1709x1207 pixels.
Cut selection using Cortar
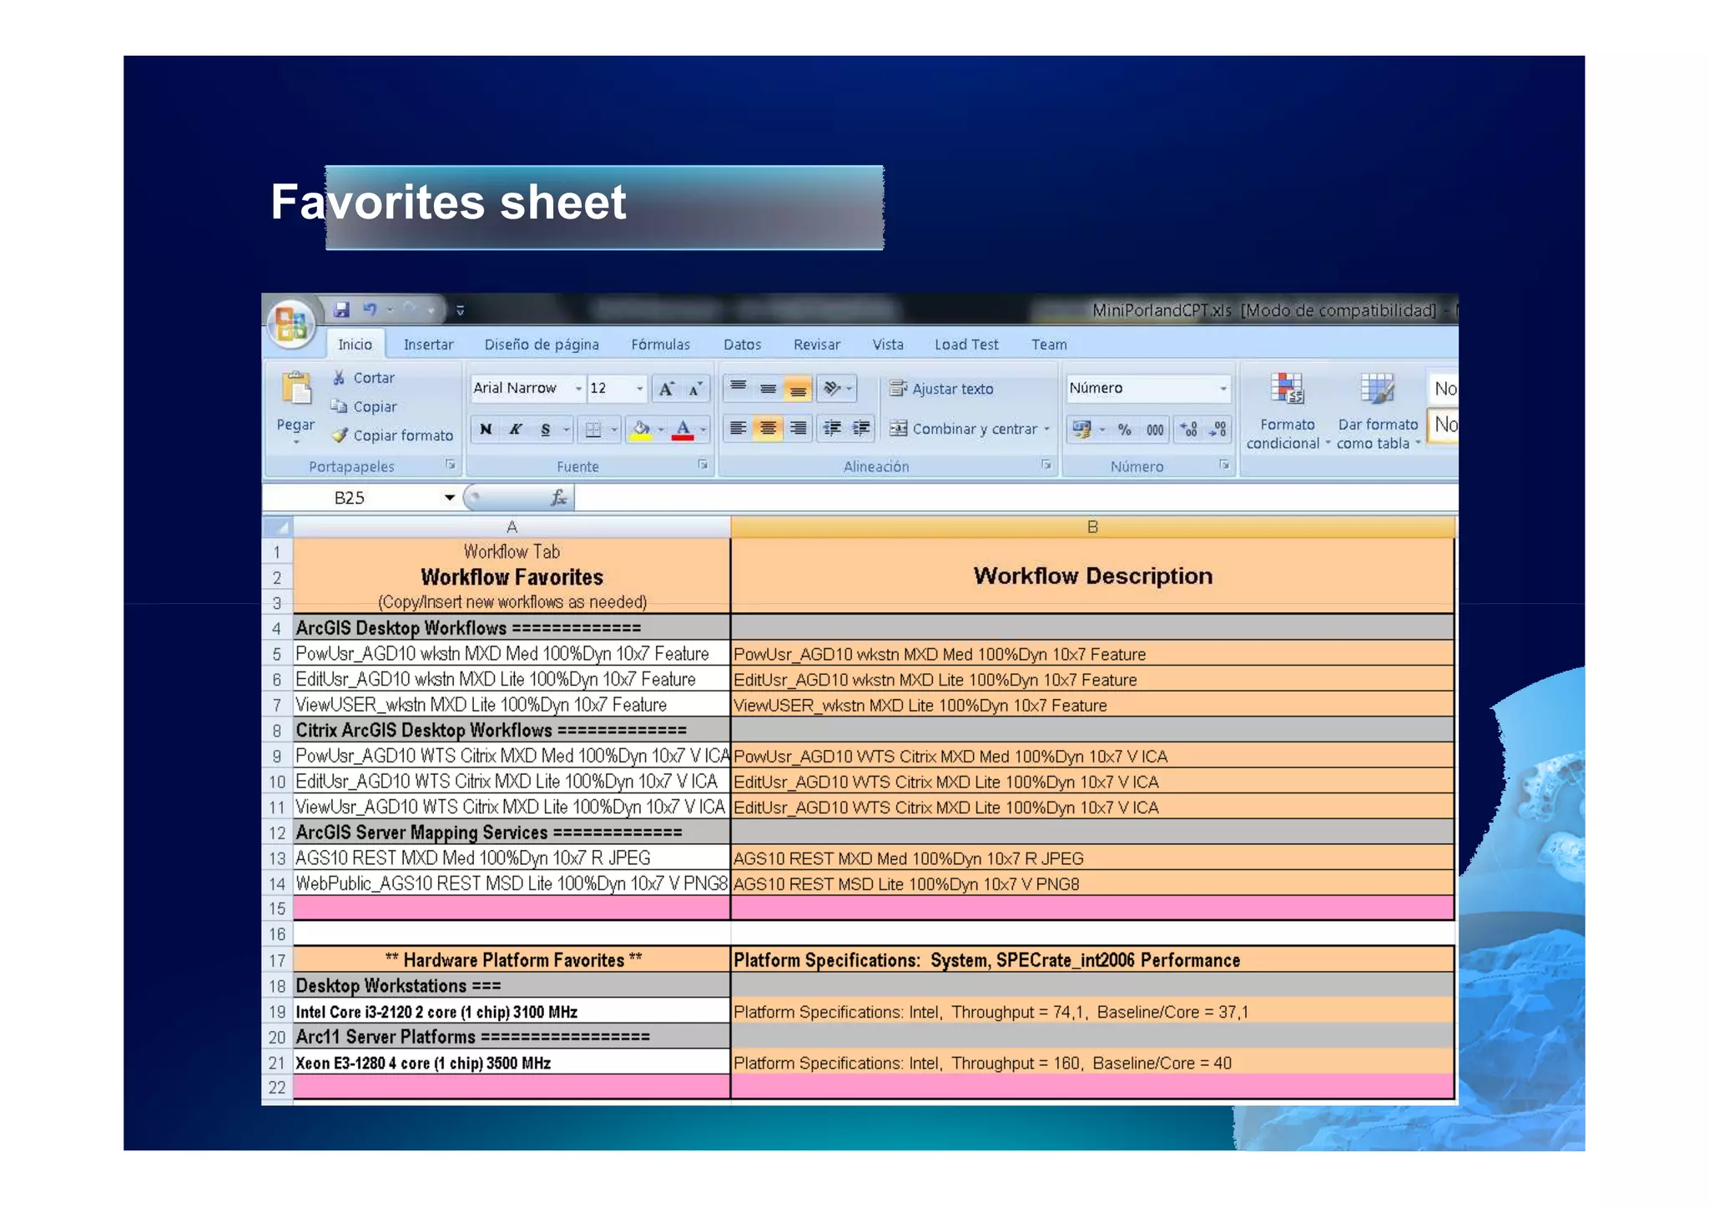click(363, 378)
